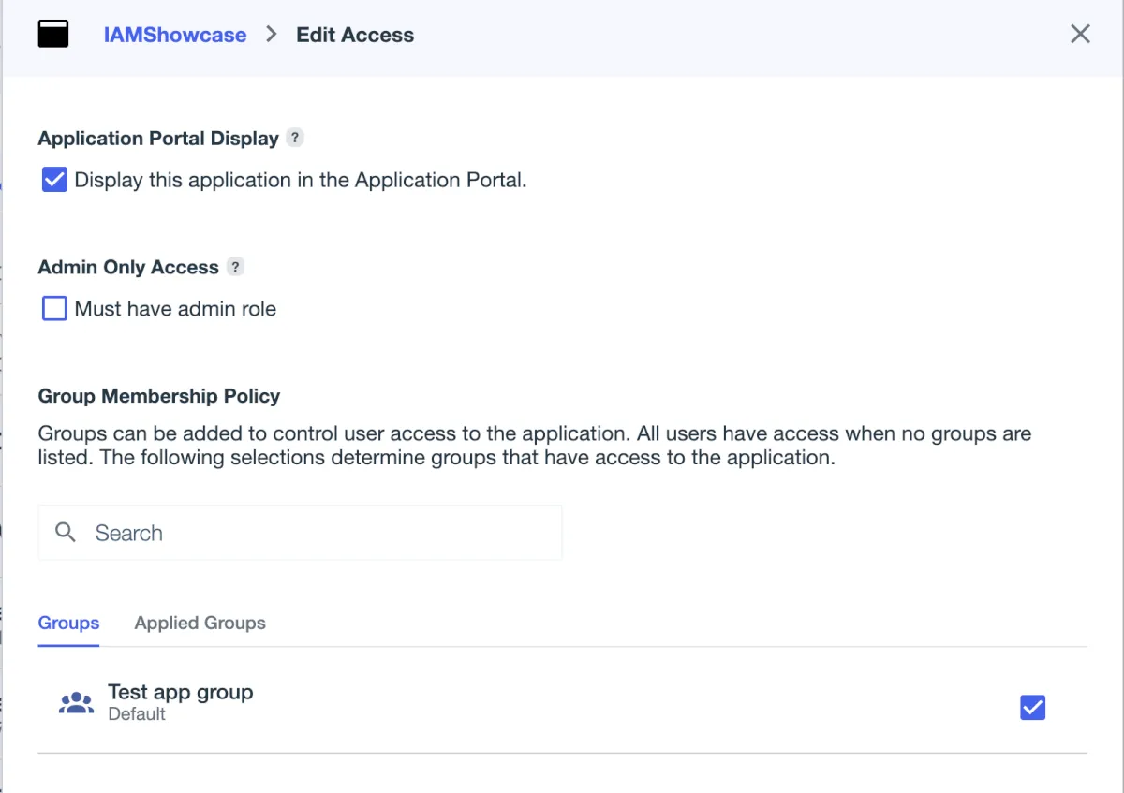Click the "Display this application" label text
The image size is (1124, 793).
301,180
